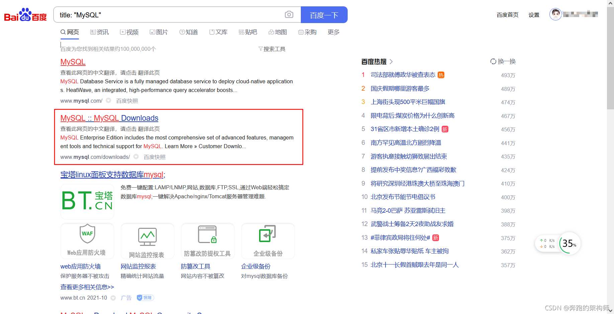Click the 企业级备份 icon
This screenshot has width=614, height=314.
point(268,241)
